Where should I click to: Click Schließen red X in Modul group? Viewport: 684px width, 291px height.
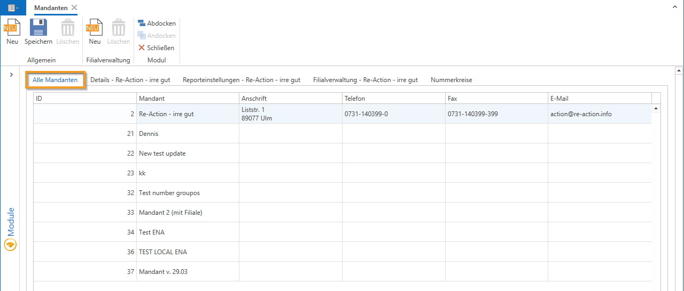[x=142, y=48]
